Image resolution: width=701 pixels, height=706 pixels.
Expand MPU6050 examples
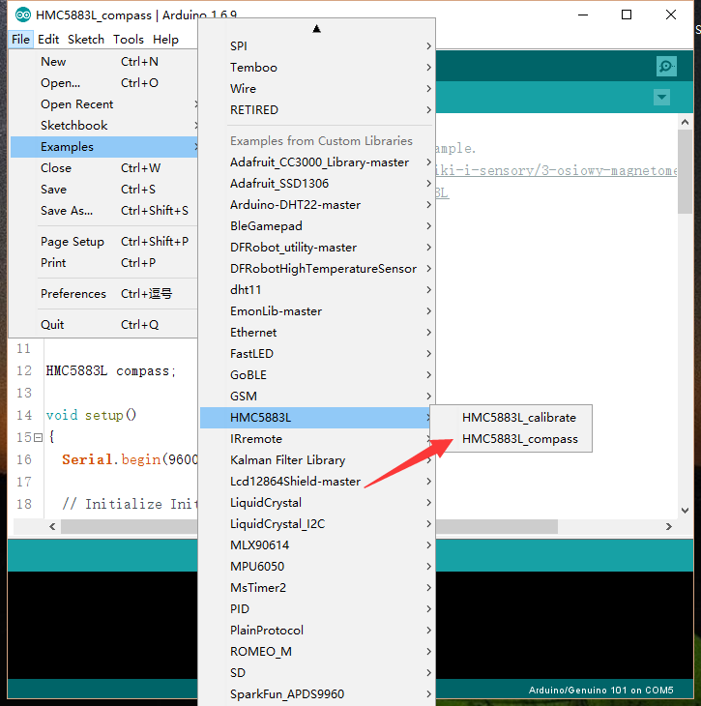point(317,566)
